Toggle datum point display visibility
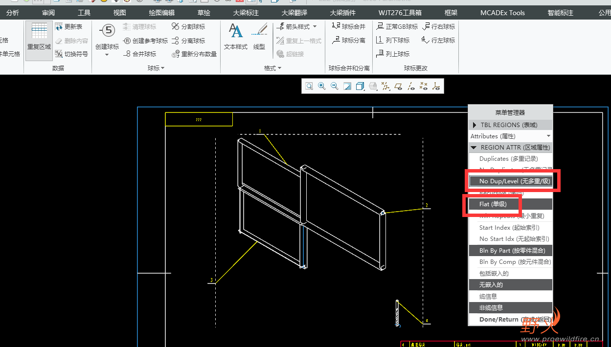The height and width of the screenshot is (347, 611). coord(424,87)
